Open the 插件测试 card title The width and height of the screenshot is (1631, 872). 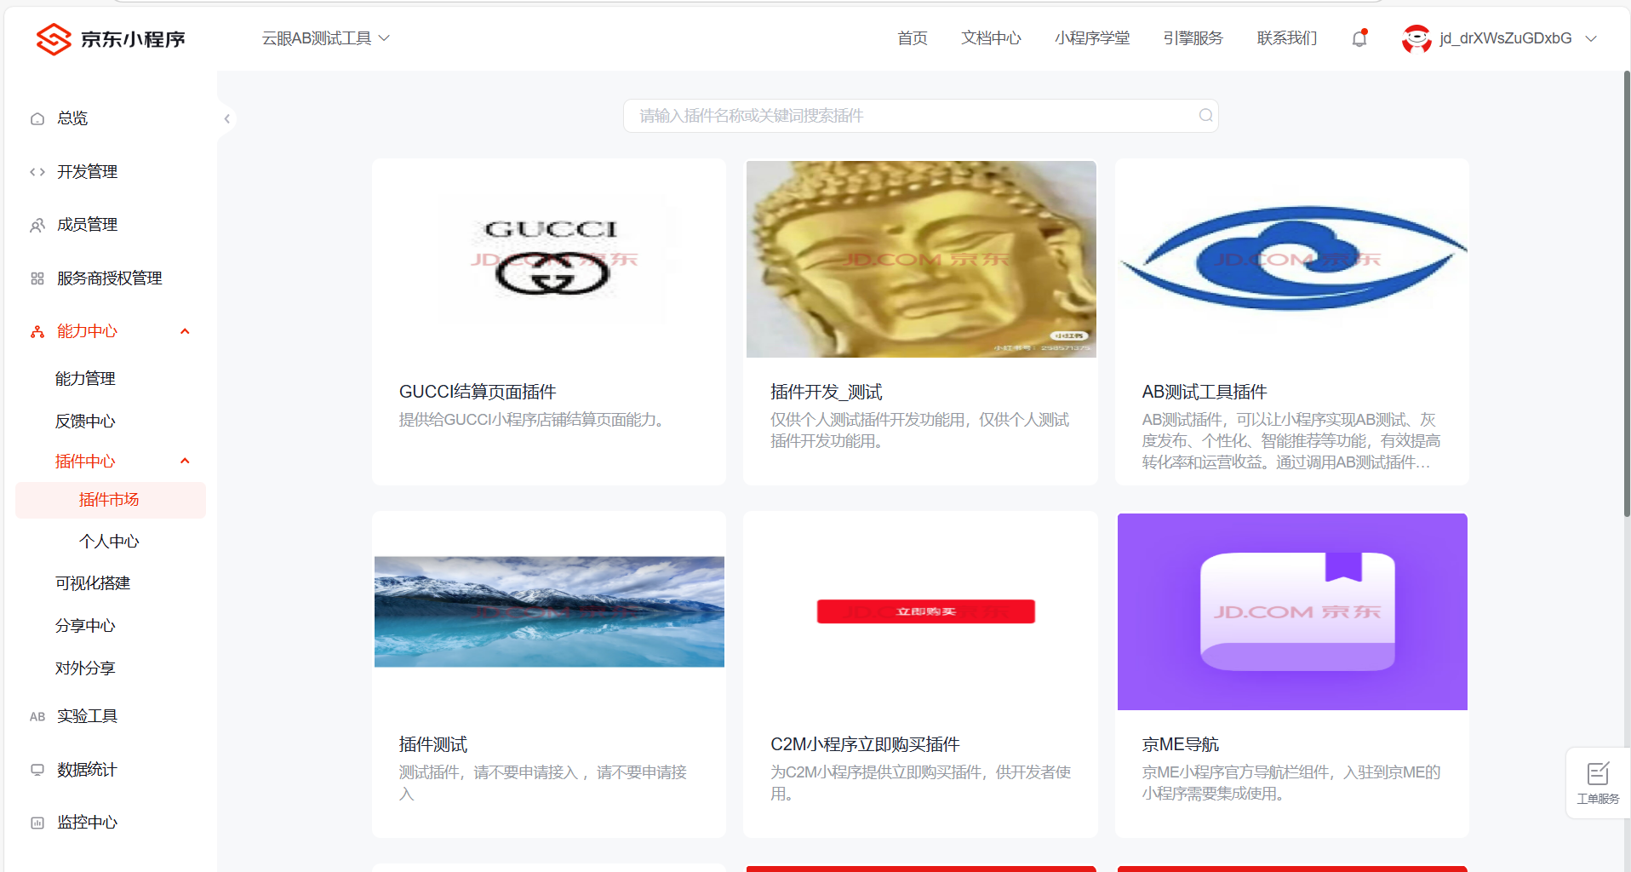433,744
